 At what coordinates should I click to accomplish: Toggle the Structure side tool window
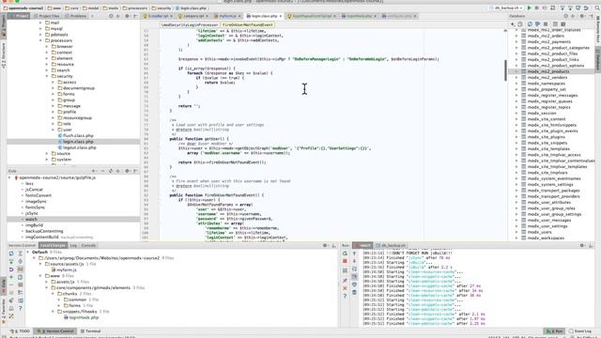4,55
